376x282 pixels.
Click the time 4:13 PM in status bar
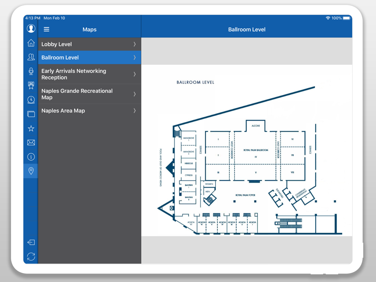point(33,18)
